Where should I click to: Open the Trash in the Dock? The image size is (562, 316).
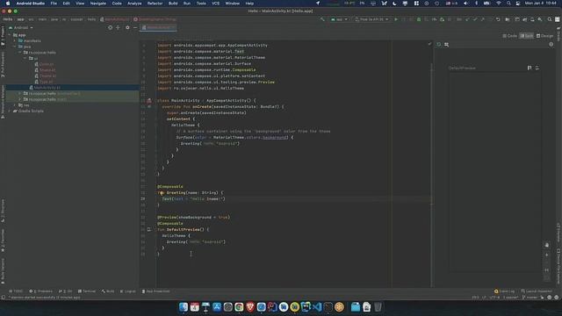click(378, 306)
